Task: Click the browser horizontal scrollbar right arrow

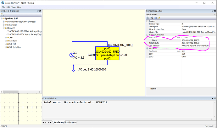Action: pos(40,92)
